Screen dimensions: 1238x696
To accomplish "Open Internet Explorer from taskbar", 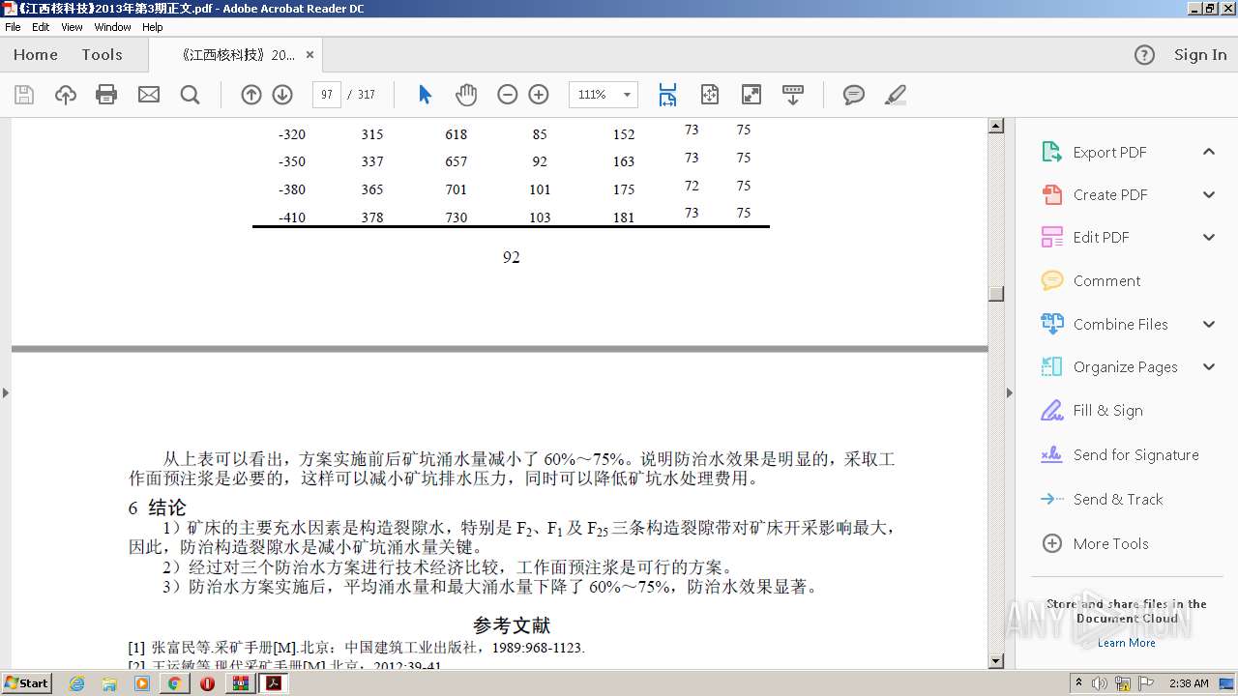I will [77, 683].
